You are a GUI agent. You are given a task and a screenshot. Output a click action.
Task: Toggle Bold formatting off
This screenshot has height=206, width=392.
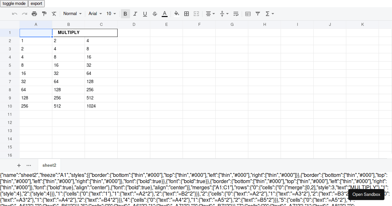(x=125, y=13)
